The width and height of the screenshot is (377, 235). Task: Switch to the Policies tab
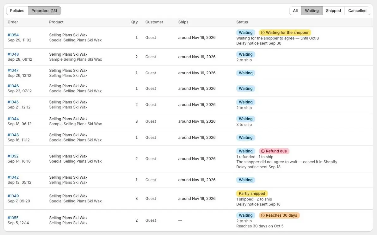[17, 10]
